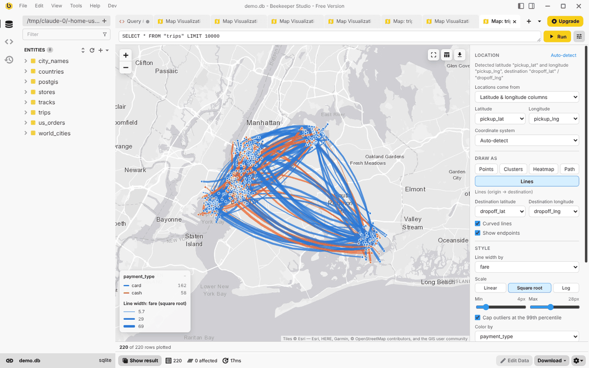Screen dimensions: 589x368
Task: Switch to table view icon on map
Action: pyautogui.click(x=446, y=55)
